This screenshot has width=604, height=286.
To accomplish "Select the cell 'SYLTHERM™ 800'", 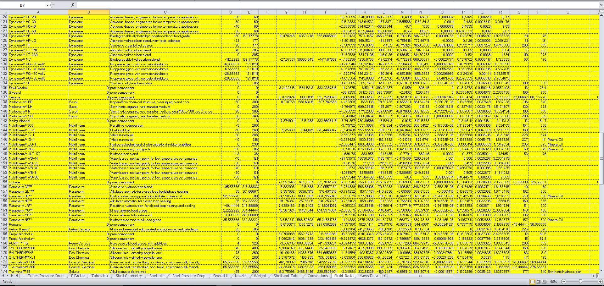I will point(38,248).
